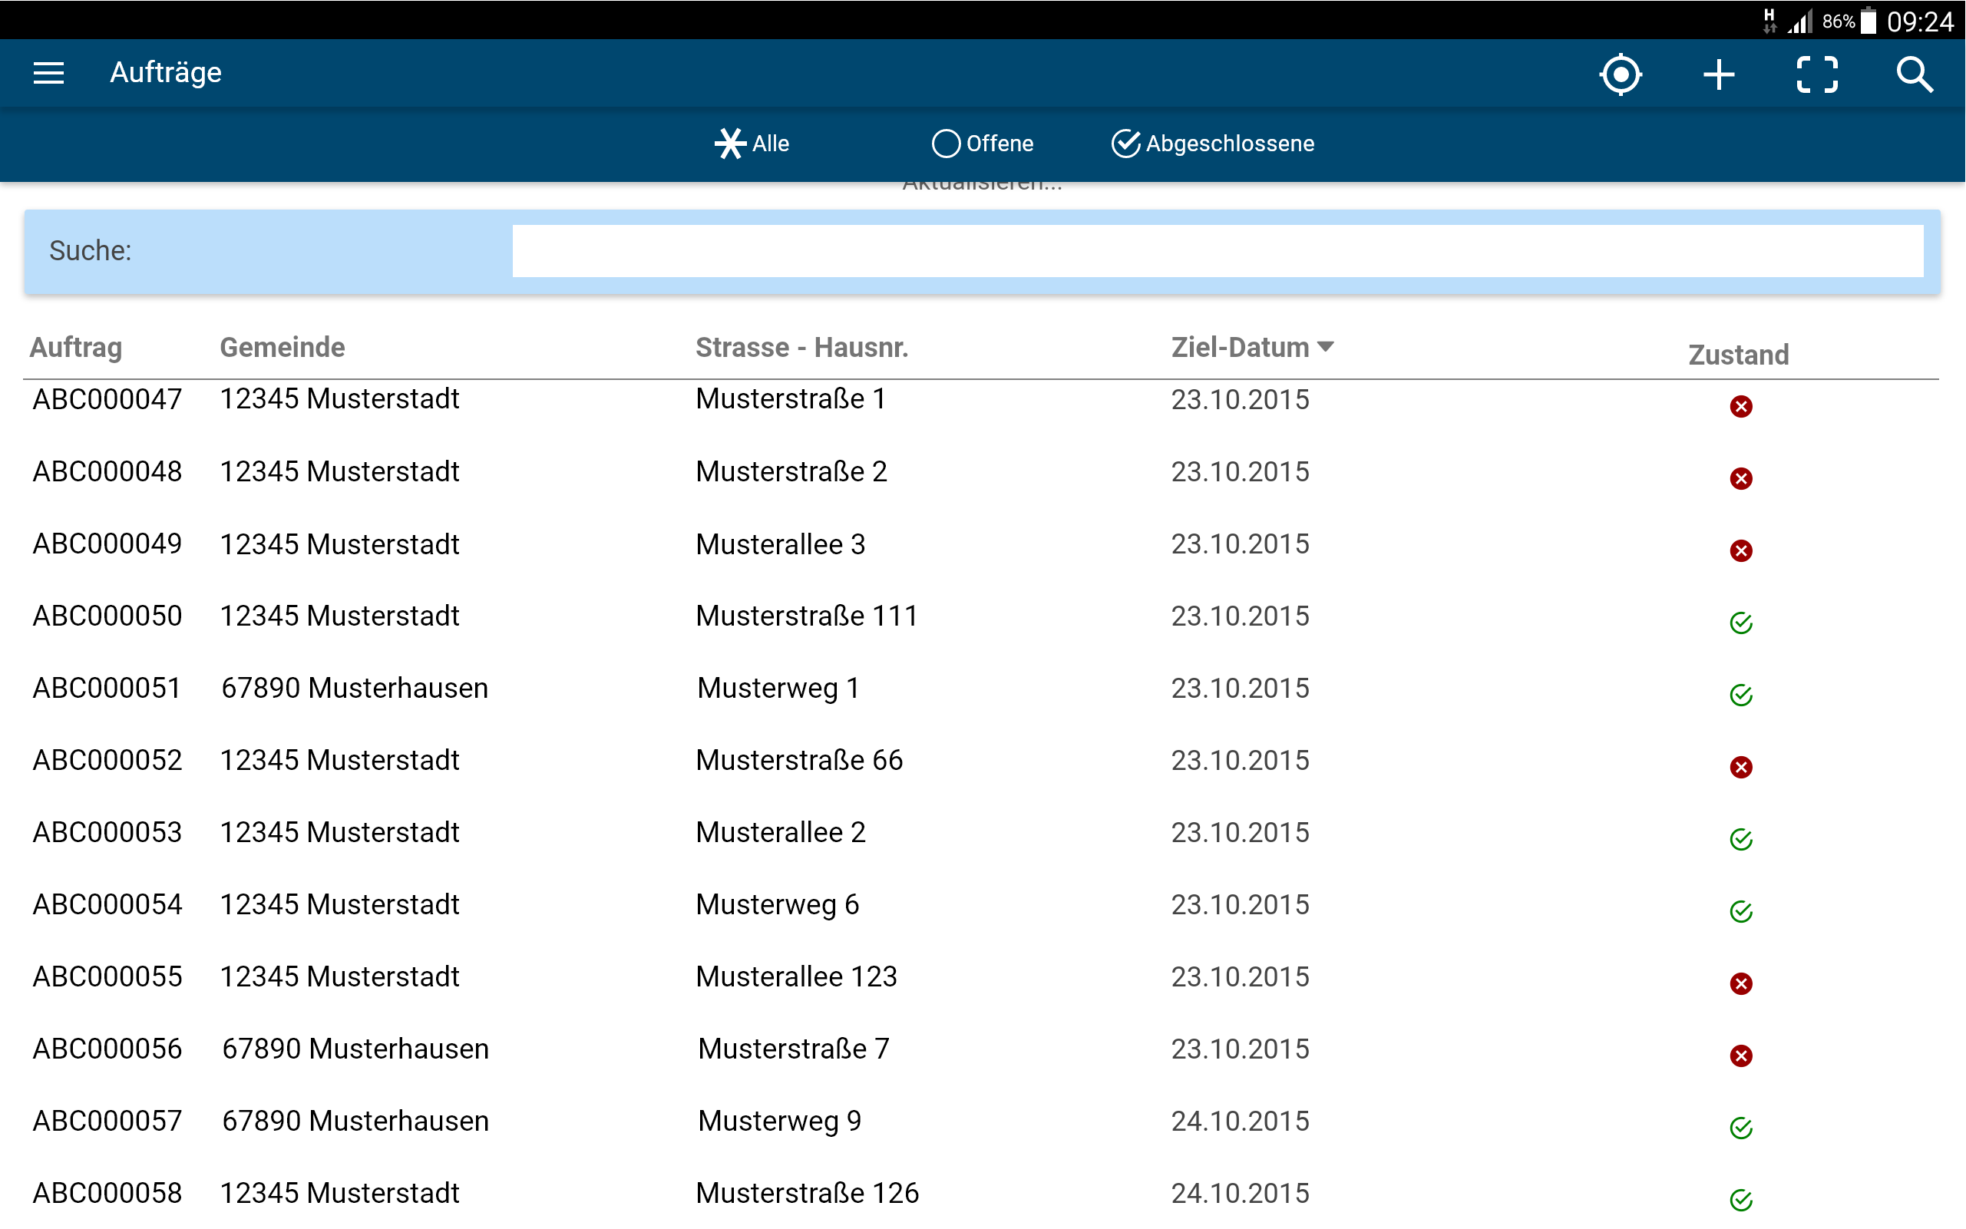
Task: Click the Aufträge screen title
Action: coord(166,73)
